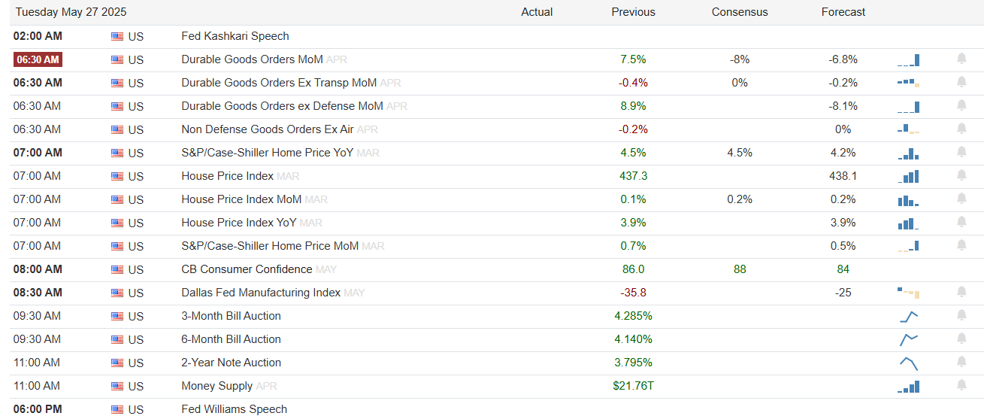Expand the Durable Goods Orders ex Defense MoM row
The height and width of the screenshot is (419, 984).
tap(496, 106)
